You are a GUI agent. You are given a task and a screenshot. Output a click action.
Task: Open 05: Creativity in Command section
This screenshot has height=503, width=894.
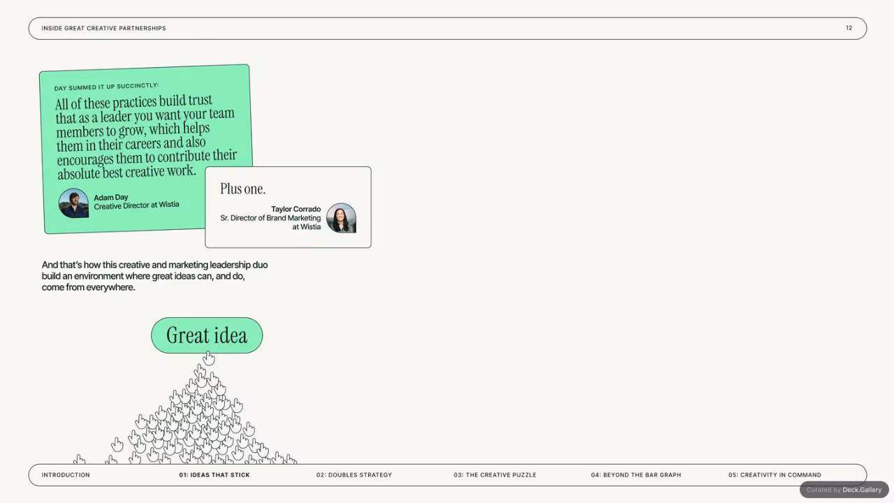[x=775, y=475]
